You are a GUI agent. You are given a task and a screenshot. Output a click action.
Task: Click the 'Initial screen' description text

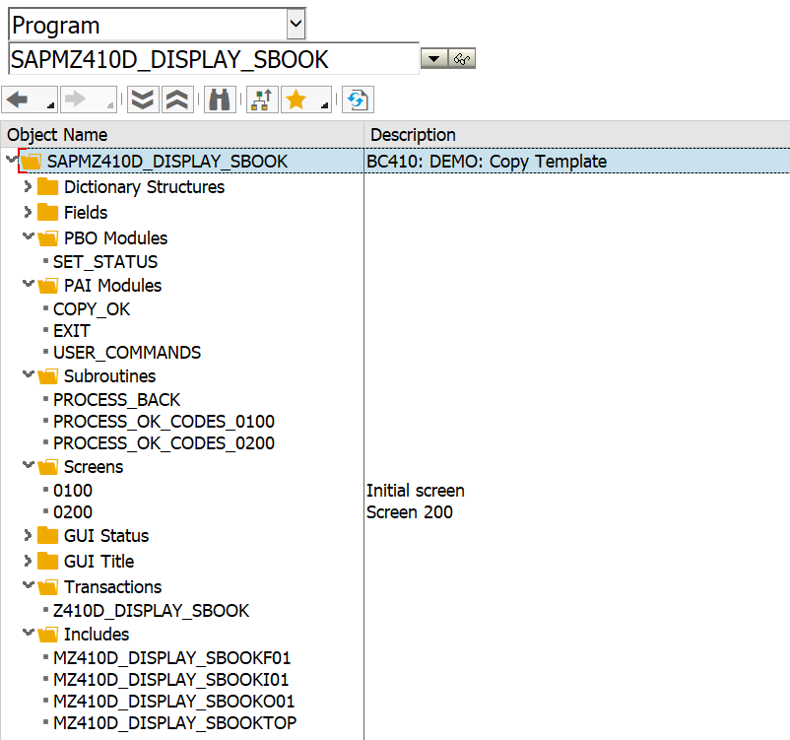[415, 491]
